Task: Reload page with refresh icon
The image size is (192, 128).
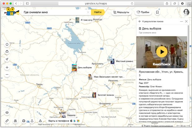Action: [x=132, y=3]
